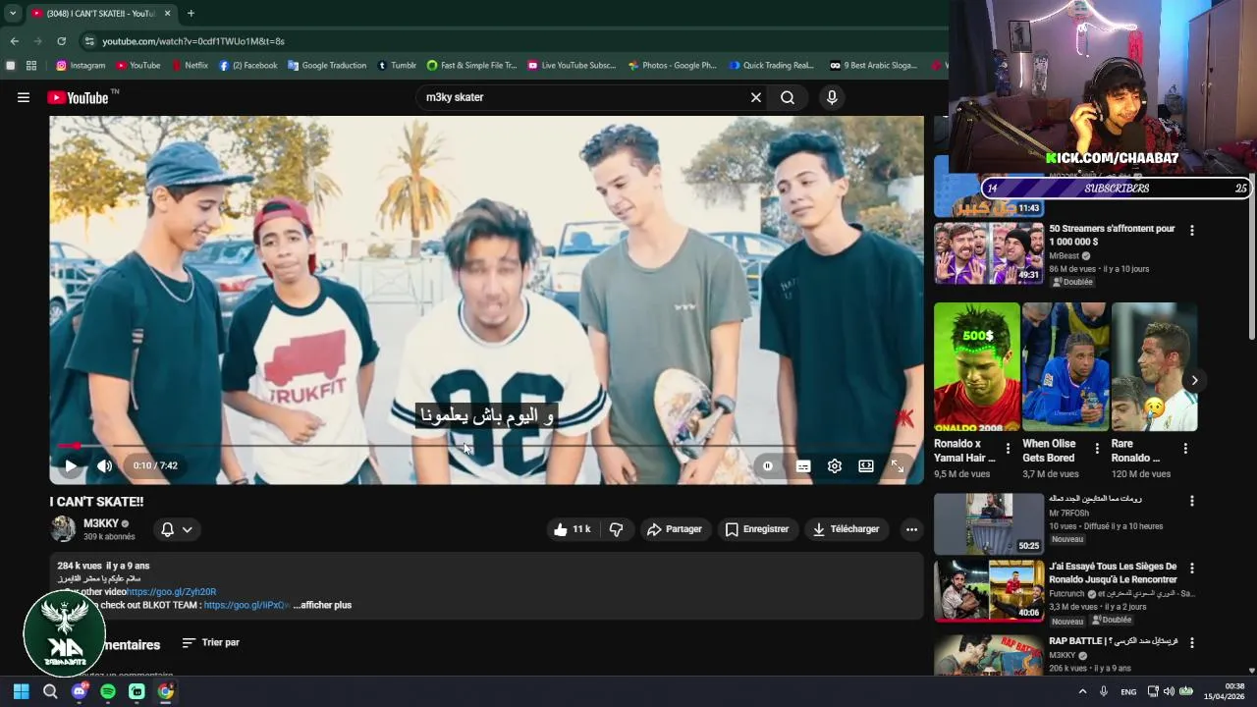Open the 'J'ai Essayé Tous Les Sièges De Ronaldo' title
1257x707 pixels.
click(1113, 572)
